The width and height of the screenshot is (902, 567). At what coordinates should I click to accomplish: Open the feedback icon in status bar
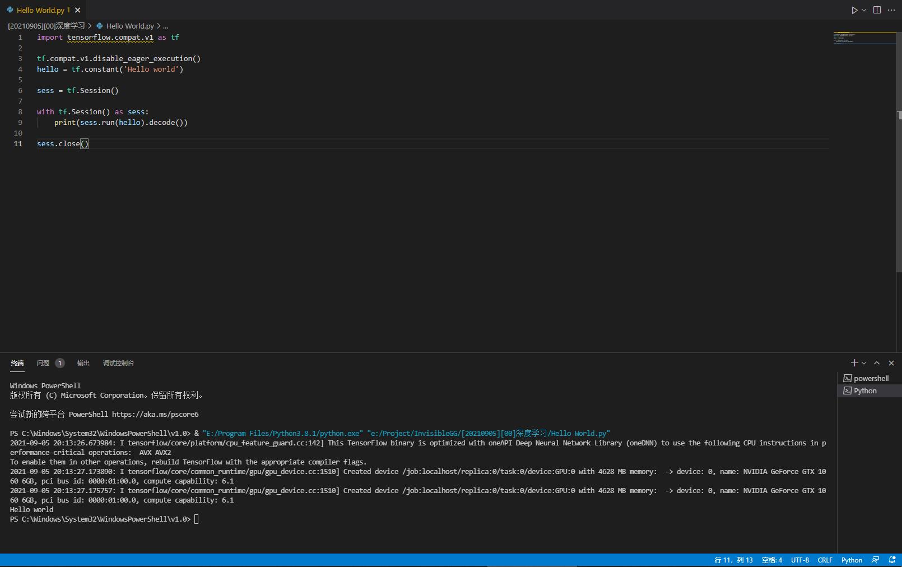(876, 560)
